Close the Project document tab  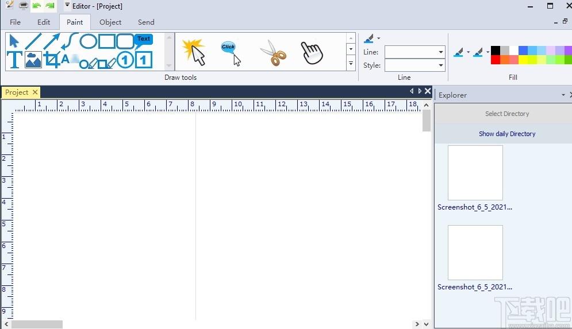tap(35, 92)
